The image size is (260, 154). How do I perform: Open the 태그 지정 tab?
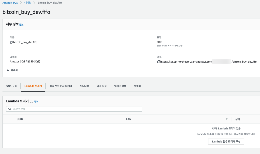pos(101,86)
